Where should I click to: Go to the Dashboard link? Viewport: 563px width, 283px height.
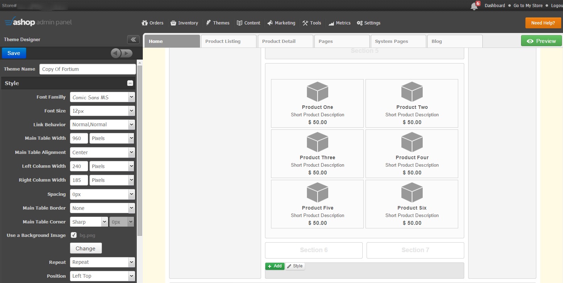click(x=495, y=6)
